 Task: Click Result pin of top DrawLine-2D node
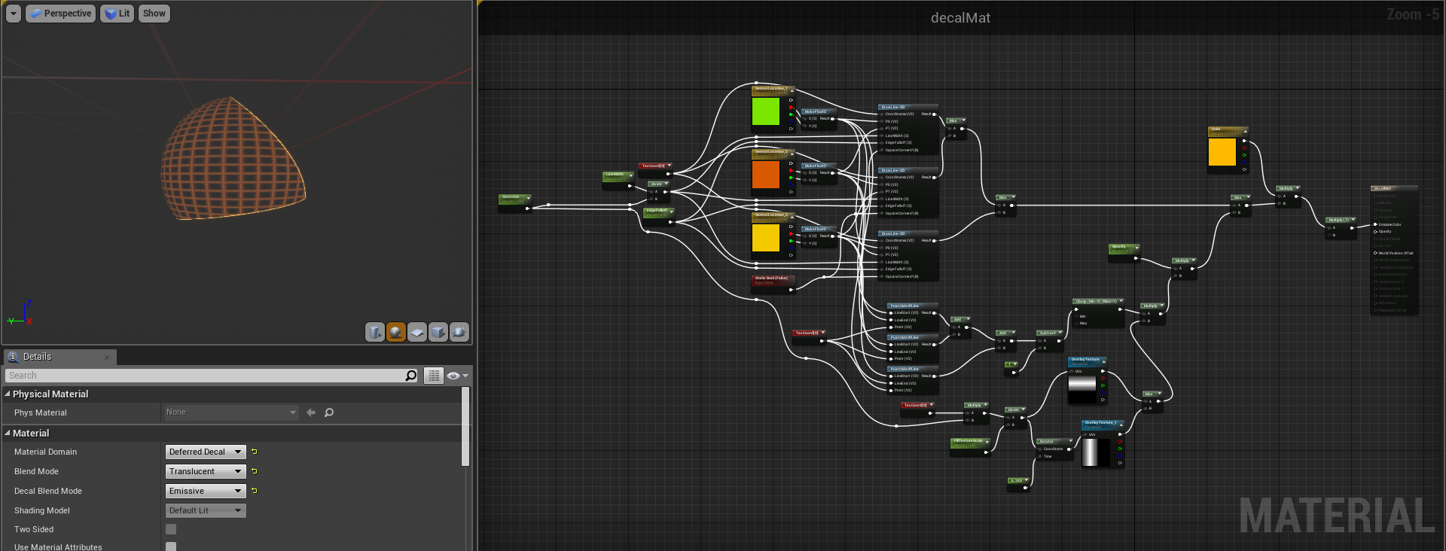pos(935,114)
